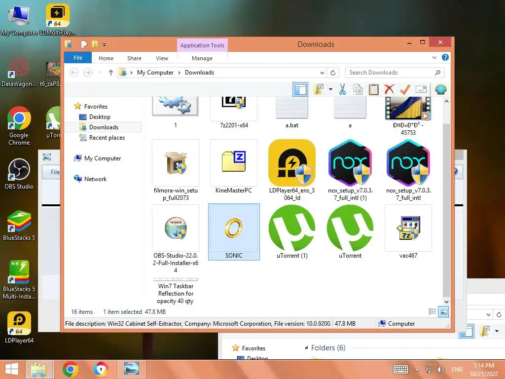Select My Computer in navigation pane
This screenshot has width=505, height=379.
[x=103, y=158]
